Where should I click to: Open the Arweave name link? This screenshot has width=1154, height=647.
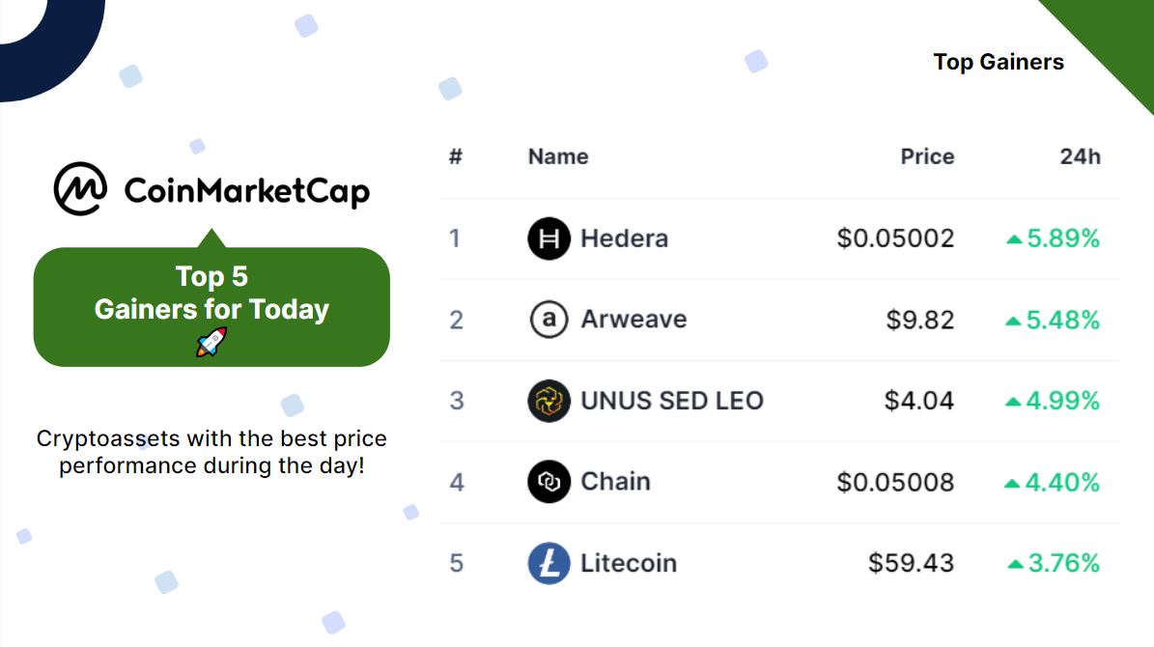pyautogui.click(x=633, y=320)
